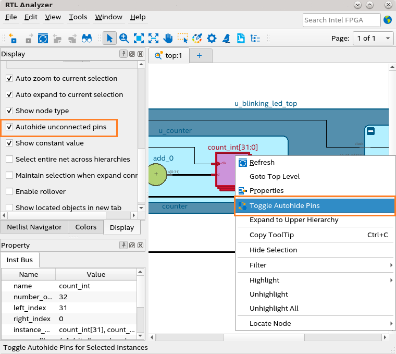Open the Page 1 of 1 dropdown

point(374,38)
